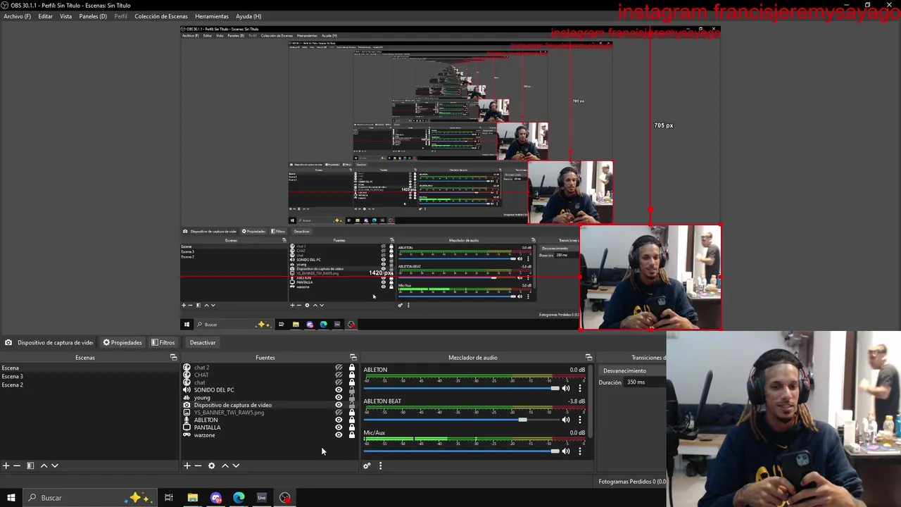Click the Propiedades button
Image resolution: width=901 pixels, height=507 pixels.
pos(122,343)
